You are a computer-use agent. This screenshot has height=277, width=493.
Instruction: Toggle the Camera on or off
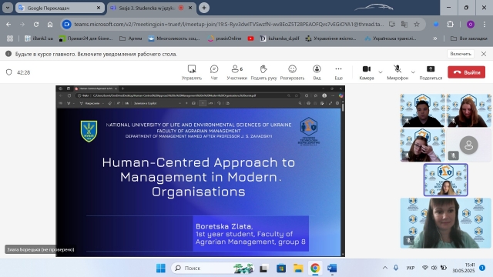coord(367,72)
